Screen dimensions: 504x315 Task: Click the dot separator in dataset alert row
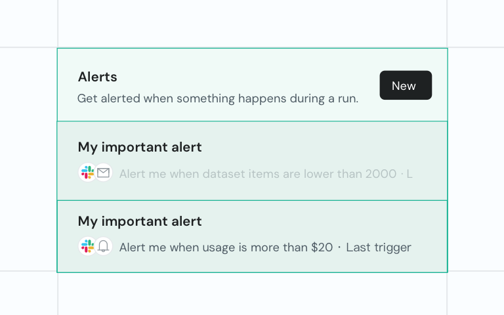[402, 174]
